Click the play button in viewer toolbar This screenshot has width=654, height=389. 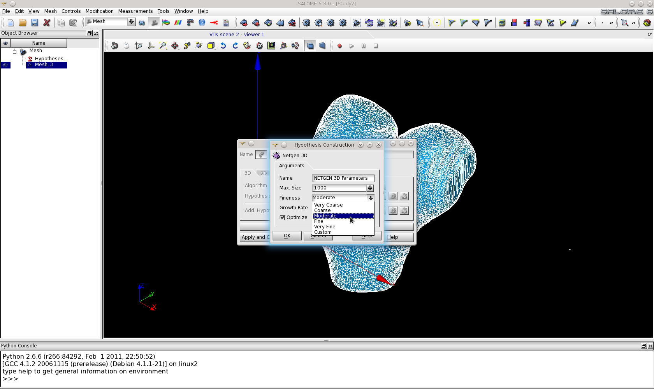[x=352, y=46]
